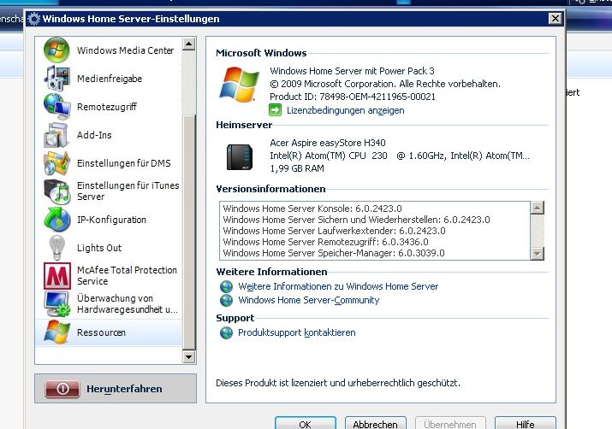The image size is (612, 429).
Task: Click the Laufwerkextender version line
Action: tap(334, 231)
